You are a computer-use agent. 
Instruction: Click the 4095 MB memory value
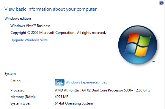click(62, 97)
